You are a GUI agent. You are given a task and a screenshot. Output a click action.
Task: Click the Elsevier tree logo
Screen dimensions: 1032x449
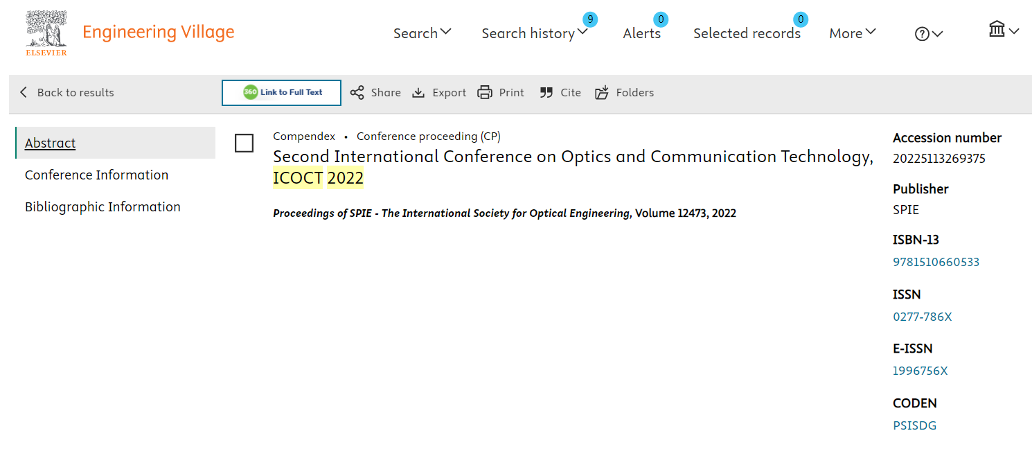click(46, 33)
